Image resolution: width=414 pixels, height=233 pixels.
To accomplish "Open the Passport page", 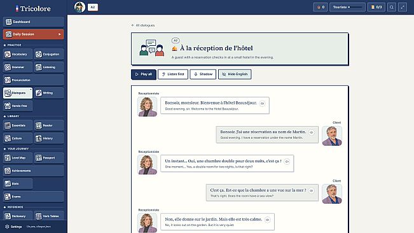I will coord(49,158).
